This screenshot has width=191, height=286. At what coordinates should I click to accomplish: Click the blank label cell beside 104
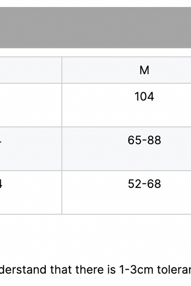point(31,105)
